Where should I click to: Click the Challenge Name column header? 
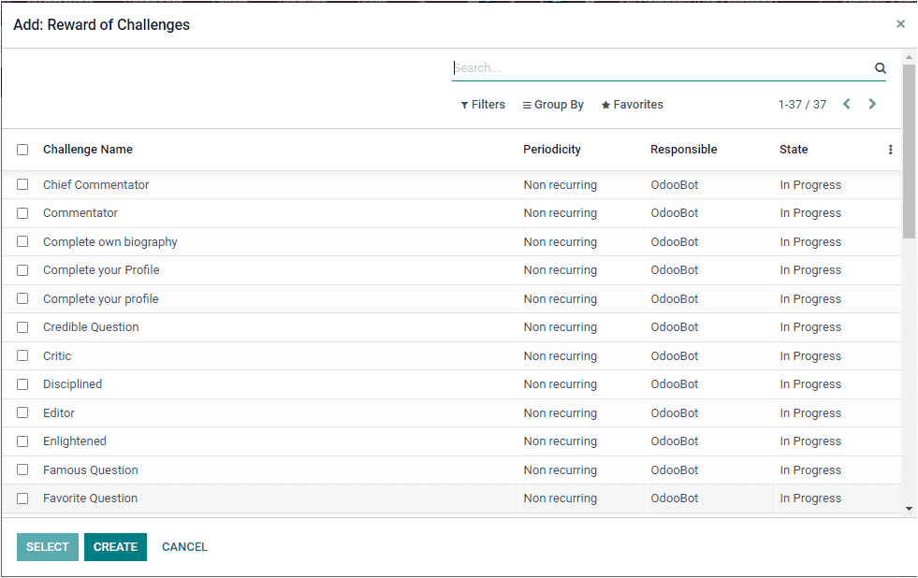88,149
